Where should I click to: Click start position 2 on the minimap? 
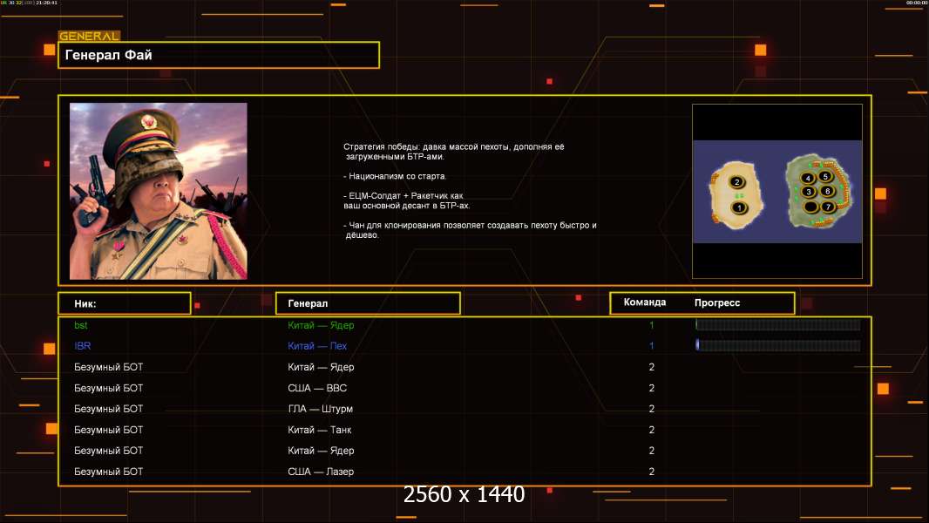(x=737, y=182)
